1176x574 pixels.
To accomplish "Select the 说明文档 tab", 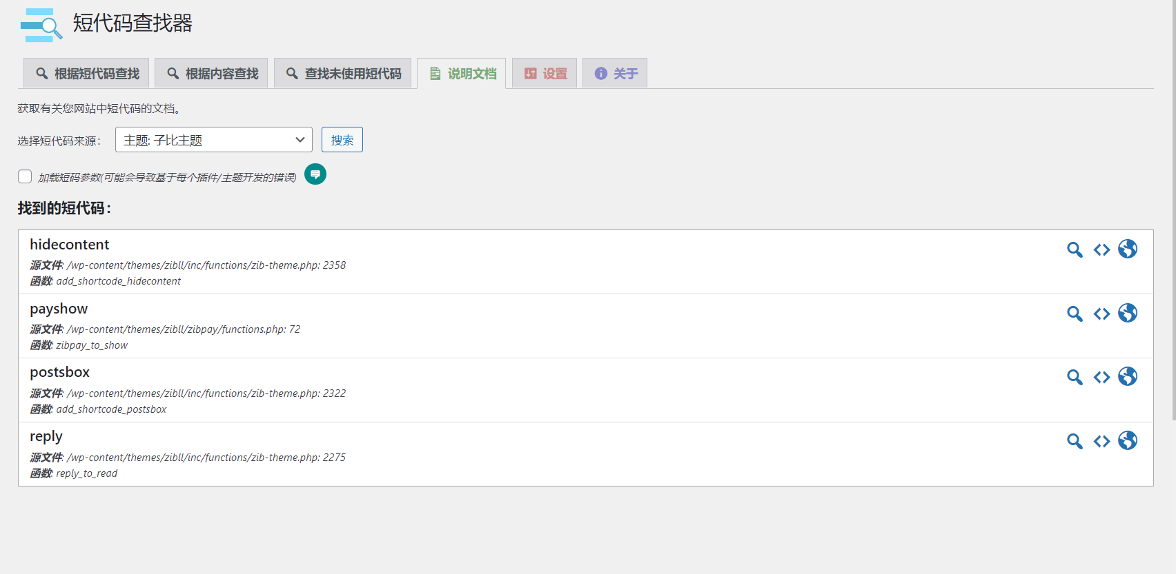I will [x=462, y=73].
